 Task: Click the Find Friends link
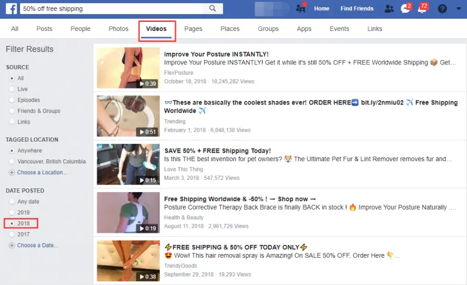tap(357, 9)
